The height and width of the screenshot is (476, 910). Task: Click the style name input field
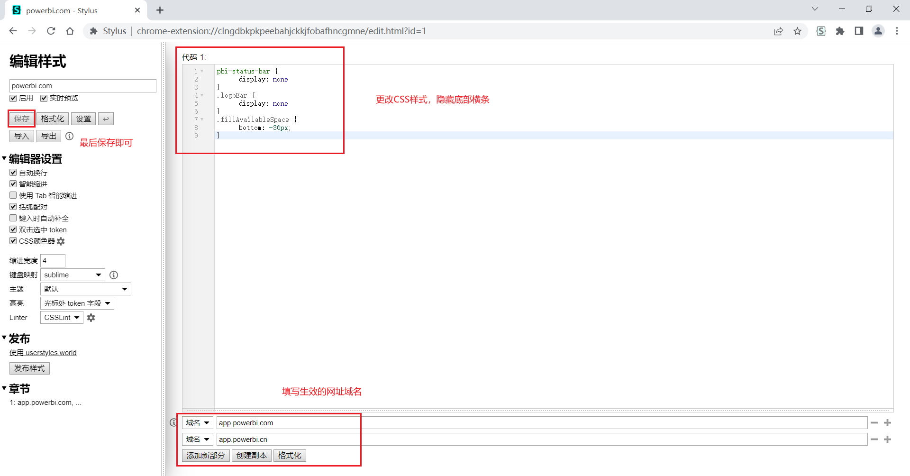coord(82,86)
